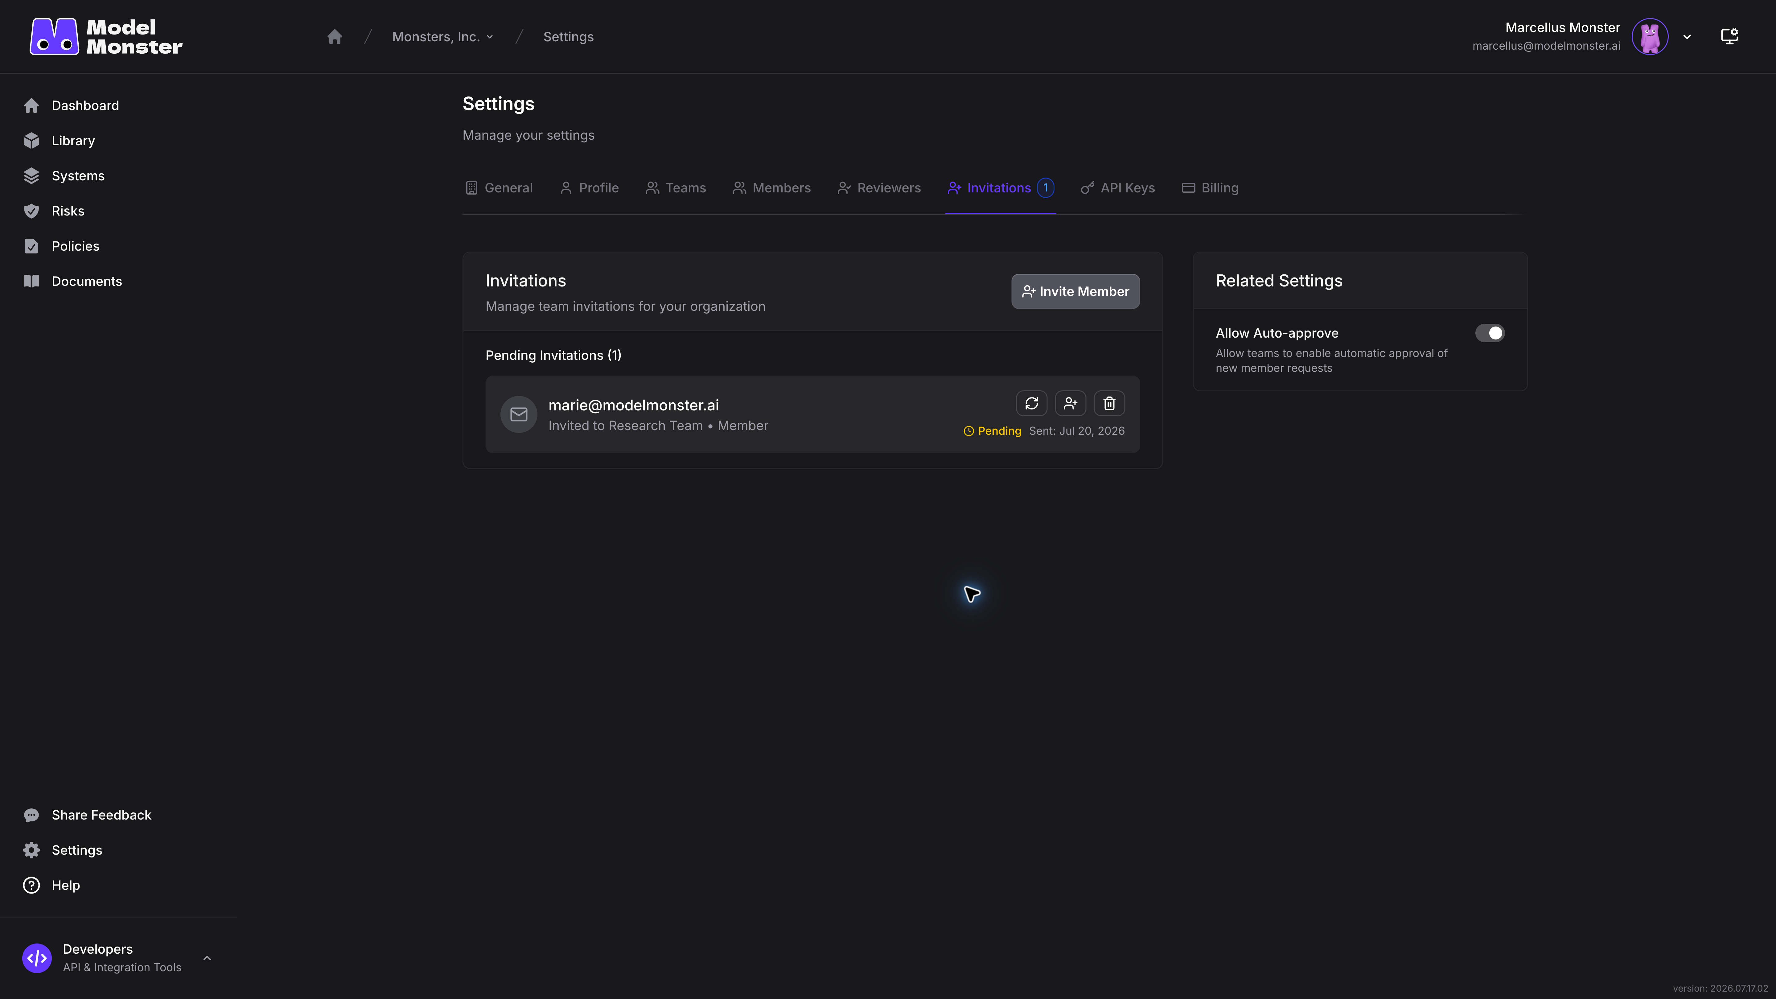The image size is (1776, 999).
Task: Select the Invitations tab
Action: [1000, 187]
